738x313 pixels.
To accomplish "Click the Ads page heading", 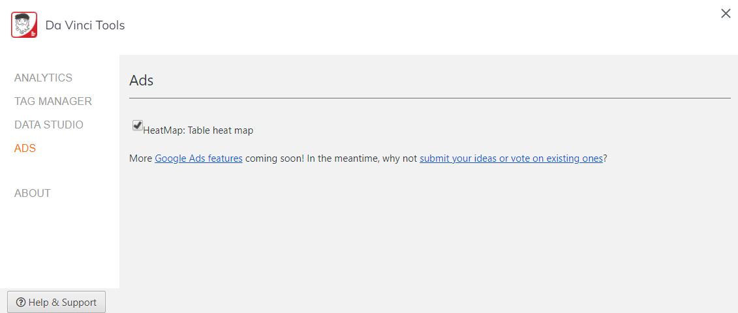I will point(141,80).
